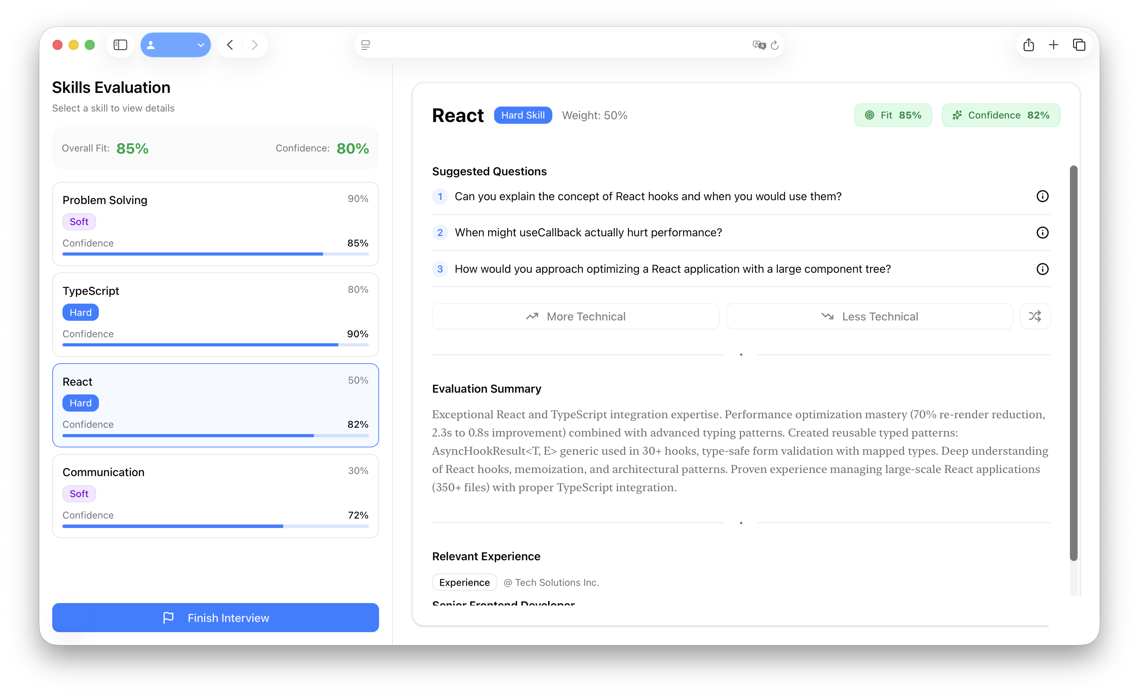Viewport: 1139px width, 697px height.
Task: Open the share menu
Action: [1029, 45]
